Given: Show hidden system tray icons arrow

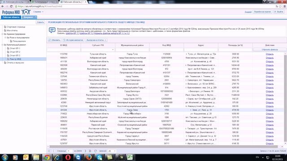Looking at the screenshot, I should (263, 157).
